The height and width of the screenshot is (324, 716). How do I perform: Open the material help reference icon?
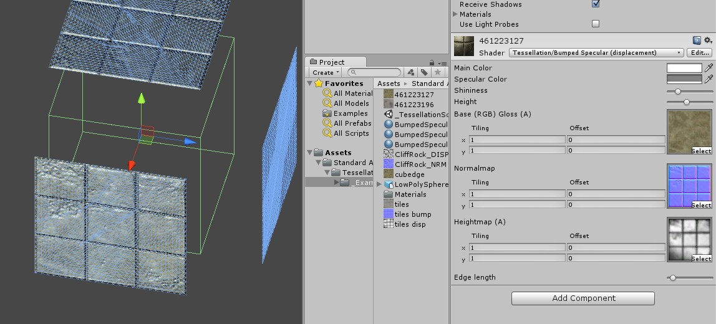pos(697,40)
